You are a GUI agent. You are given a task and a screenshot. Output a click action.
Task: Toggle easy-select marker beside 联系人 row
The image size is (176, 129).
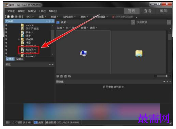(x=6, y=32)
